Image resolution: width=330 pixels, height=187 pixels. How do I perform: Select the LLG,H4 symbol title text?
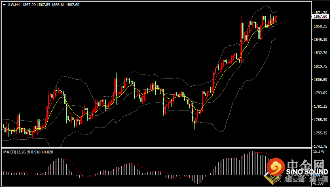pyautogui.click(x=14, y=4)
